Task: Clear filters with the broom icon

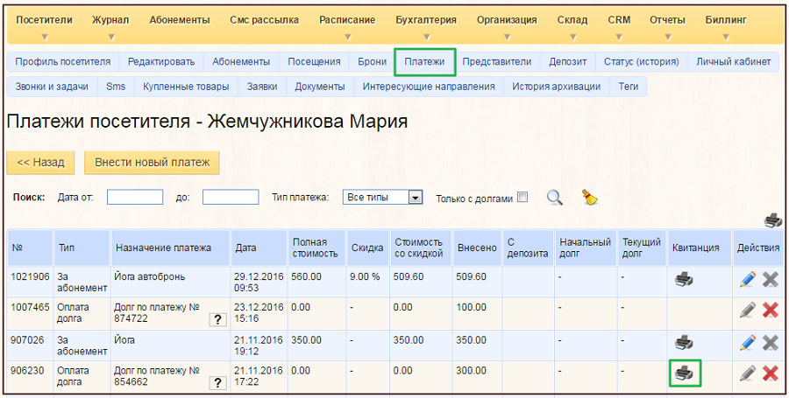Action: tap(589, 197)
